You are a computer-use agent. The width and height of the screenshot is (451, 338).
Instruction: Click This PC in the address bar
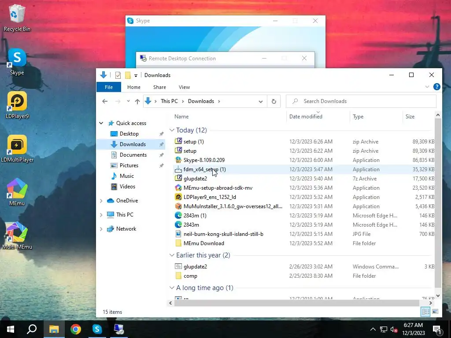[x=169, y=101]
